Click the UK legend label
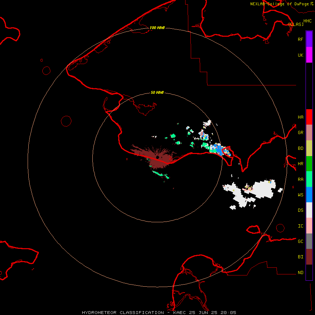This screenshot has width=315, height=315. pyautogui.click(x=300, y=55)
